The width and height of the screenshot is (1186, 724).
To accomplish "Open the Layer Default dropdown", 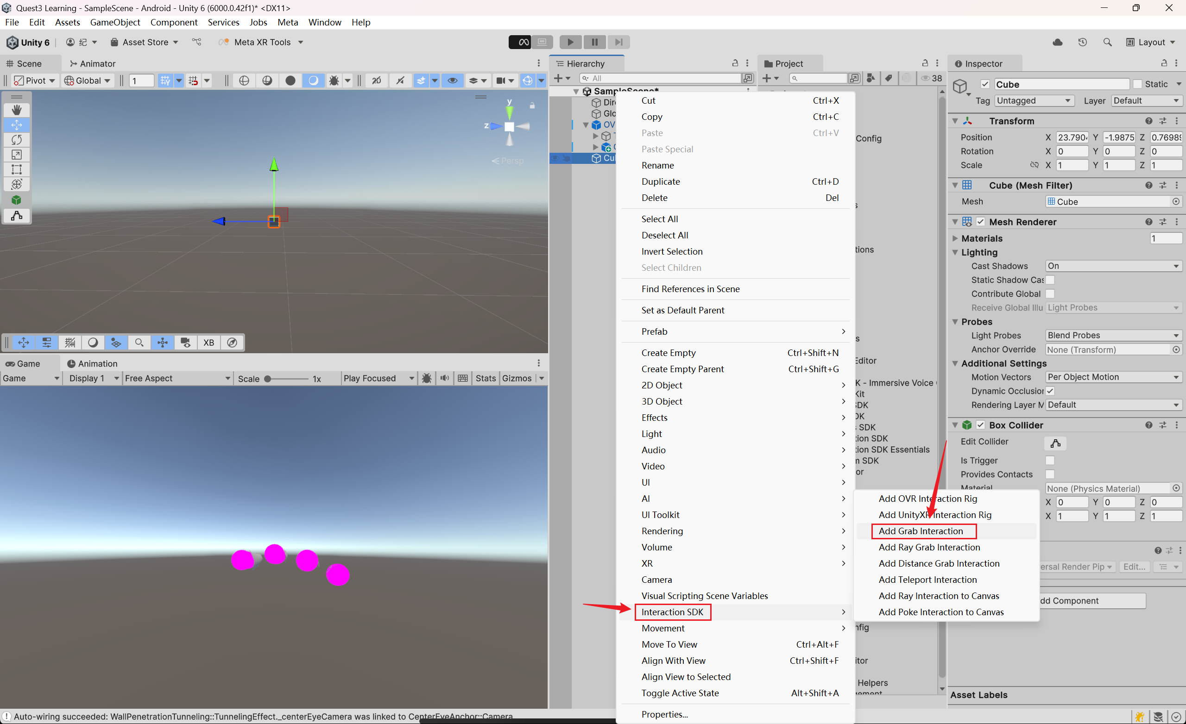I will pyautogui.click(x=1146, y=100).
